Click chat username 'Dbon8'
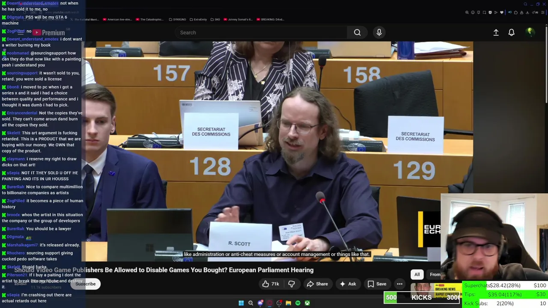This screenshot has width=548, height=308. click(13, 87)
